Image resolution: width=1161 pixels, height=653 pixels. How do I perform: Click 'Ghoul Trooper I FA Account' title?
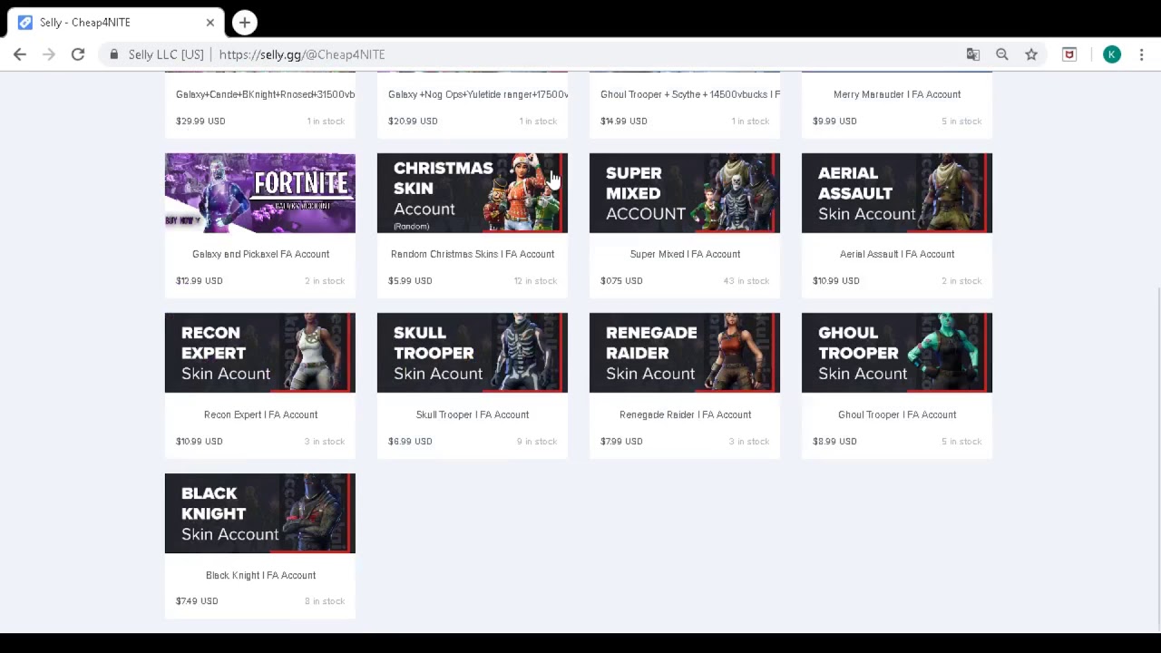coord(897,414)
